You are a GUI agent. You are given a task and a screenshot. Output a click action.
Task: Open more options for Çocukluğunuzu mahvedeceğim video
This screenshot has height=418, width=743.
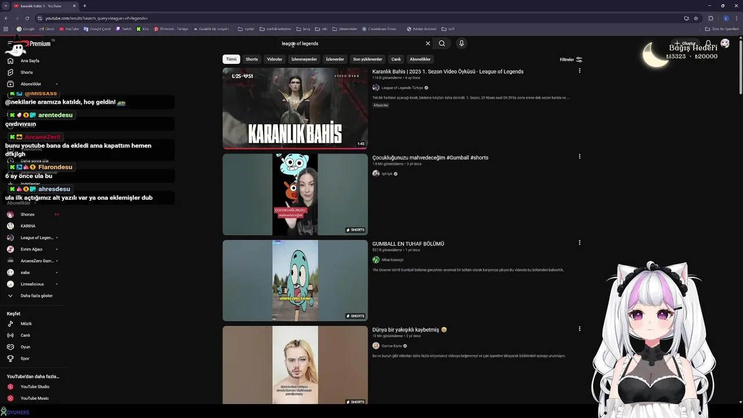pos(579,157)
